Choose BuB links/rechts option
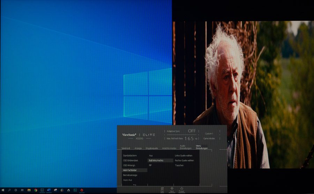 (x=160, y=160)
